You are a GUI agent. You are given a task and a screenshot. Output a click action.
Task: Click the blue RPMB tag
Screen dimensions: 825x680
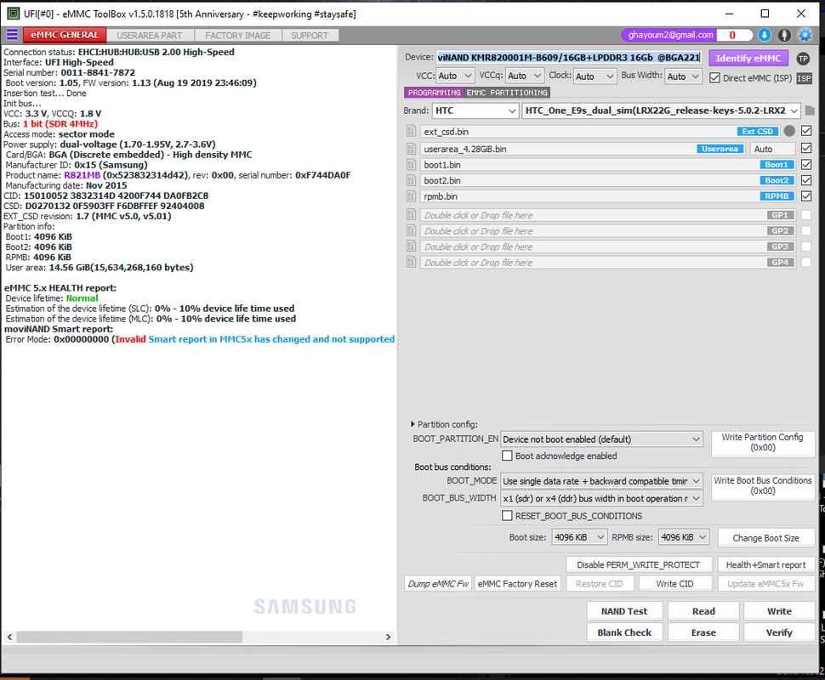coord(777,196)
